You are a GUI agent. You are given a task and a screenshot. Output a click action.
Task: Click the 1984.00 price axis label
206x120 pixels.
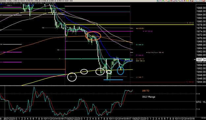tap(201, 15)
